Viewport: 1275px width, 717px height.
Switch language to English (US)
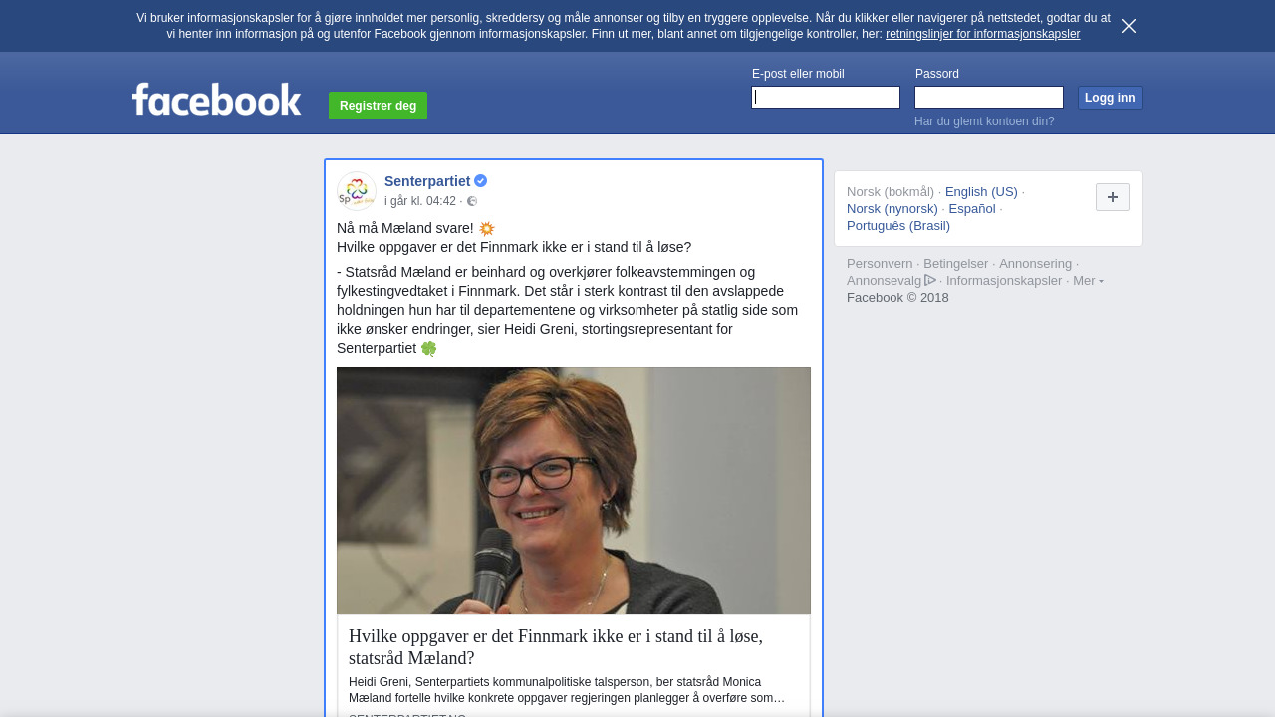981,192
